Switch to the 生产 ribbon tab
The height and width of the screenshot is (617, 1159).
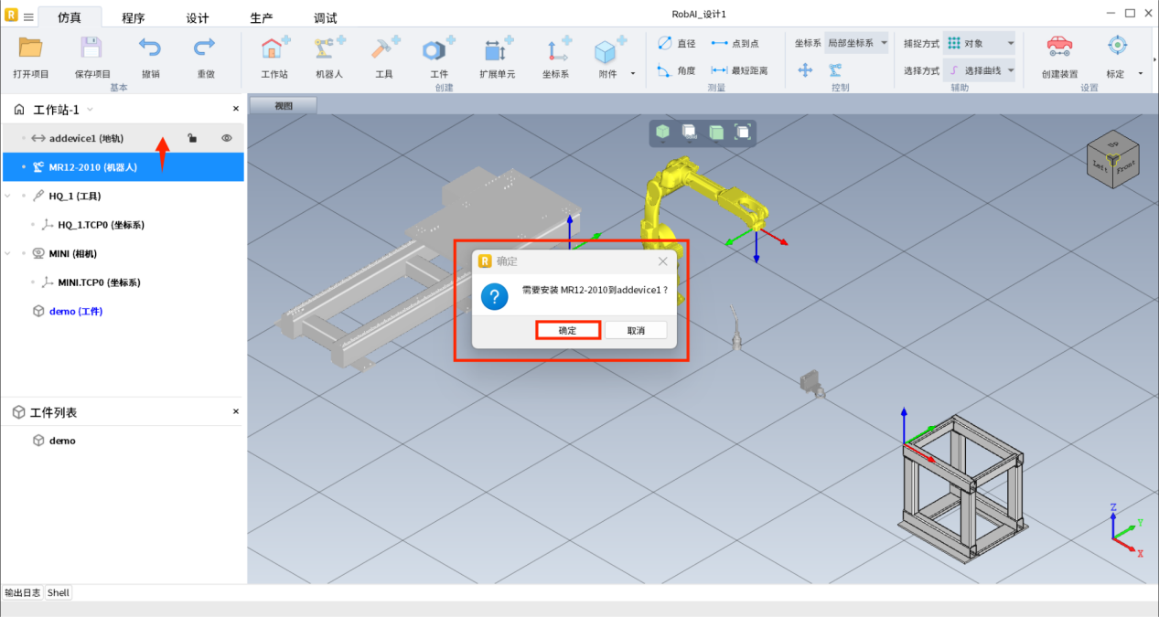click(x=262, y=18)
